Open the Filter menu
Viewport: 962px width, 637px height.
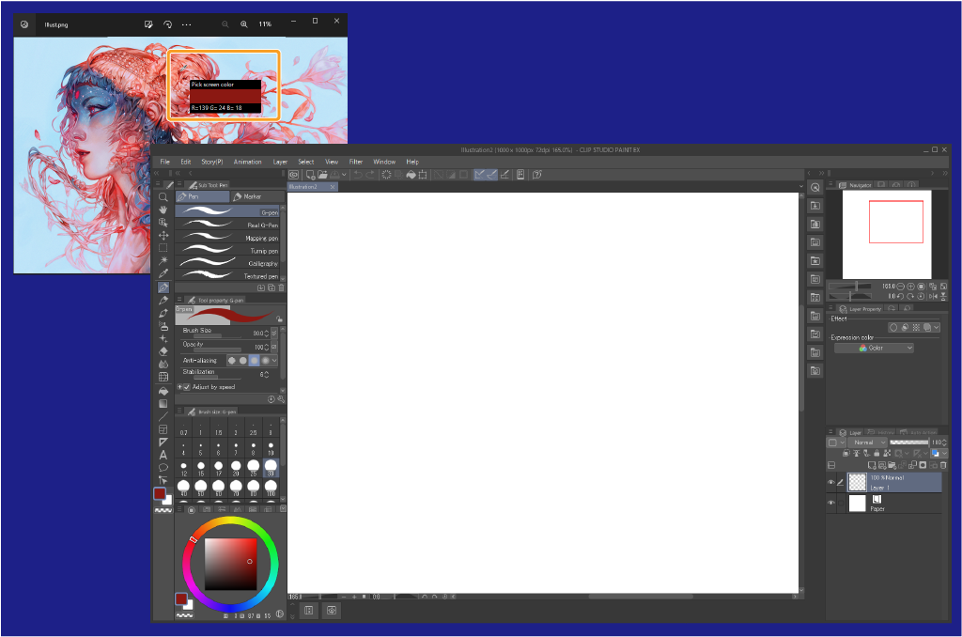[356, 162]
